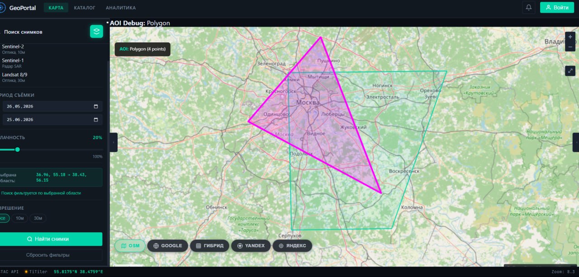Switch basemap to OSM
This screenshot has height=277, width=579.
pyautogui.click(x=130, y=246)
